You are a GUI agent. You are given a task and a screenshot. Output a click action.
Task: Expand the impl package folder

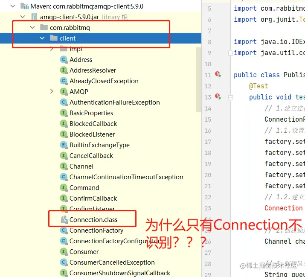click(52, 49)
